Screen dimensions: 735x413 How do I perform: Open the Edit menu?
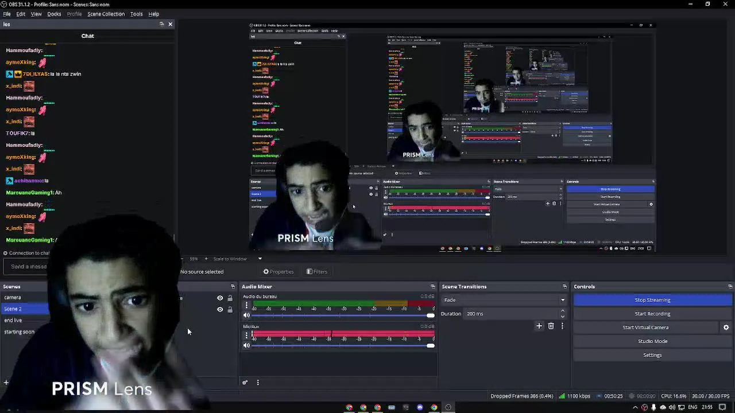tap(21, 14)
